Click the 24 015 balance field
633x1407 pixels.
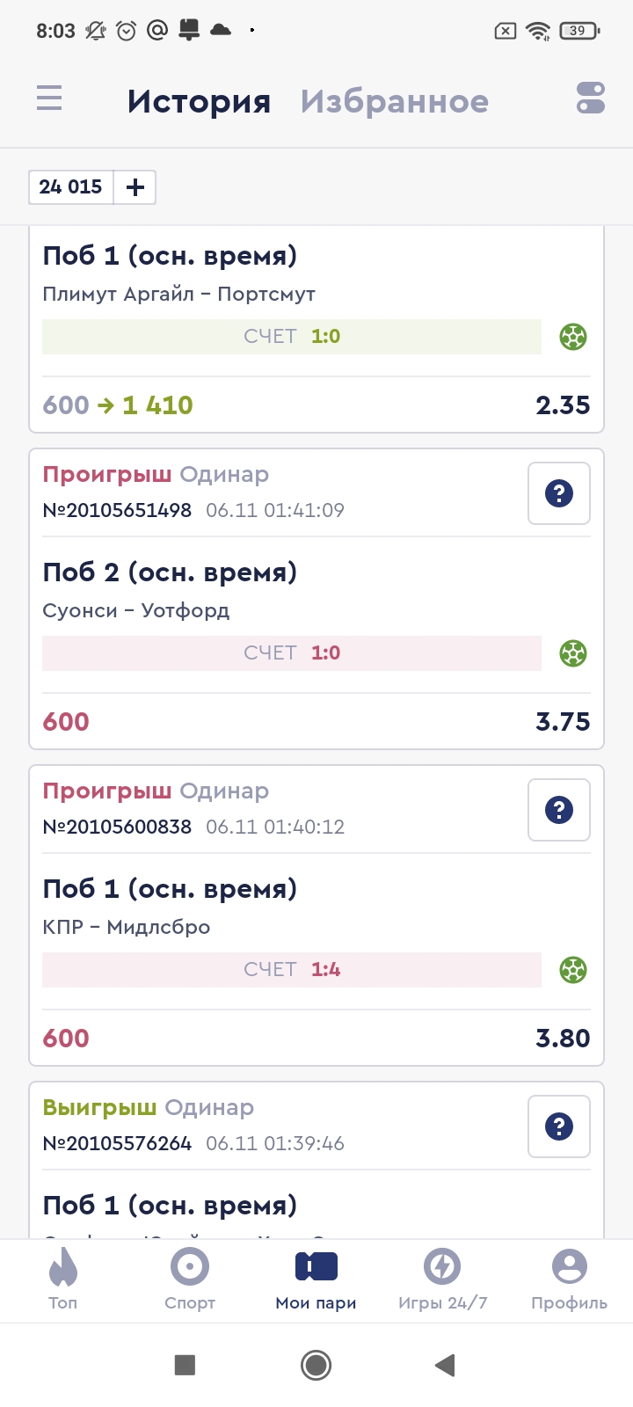tap(71, 187)
